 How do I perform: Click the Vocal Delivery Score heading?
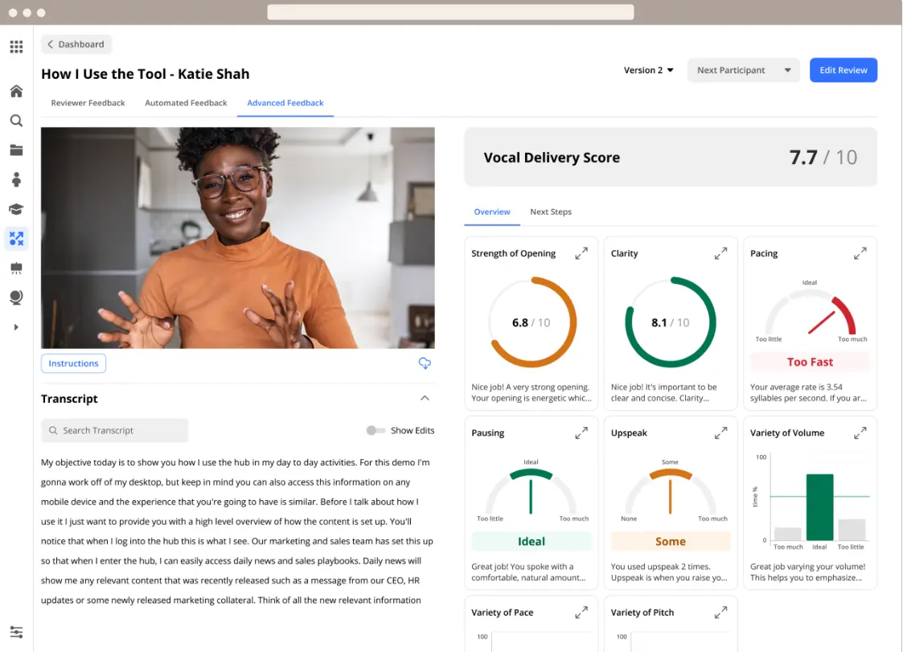[552, 158]
